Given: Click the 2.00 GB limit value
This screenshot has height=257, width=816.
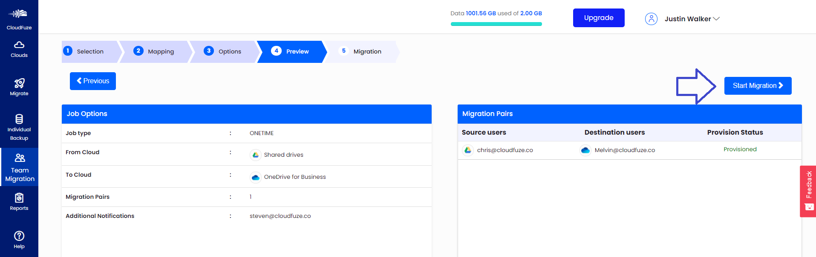Looking at the screenshot, I should (531, 13).
